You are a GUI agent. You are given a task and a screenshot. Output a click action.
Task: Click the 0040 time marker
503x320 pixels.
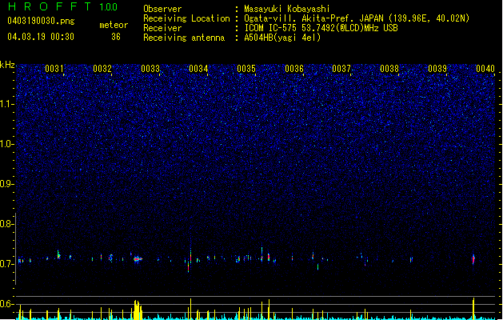click(485, 69)
